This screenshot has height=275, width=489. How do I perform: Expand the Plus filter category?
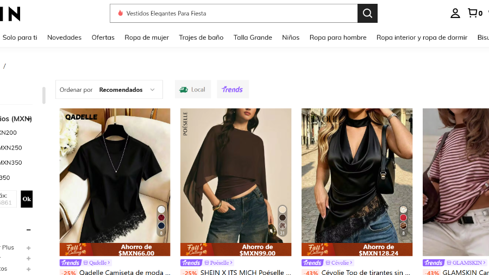28,248
